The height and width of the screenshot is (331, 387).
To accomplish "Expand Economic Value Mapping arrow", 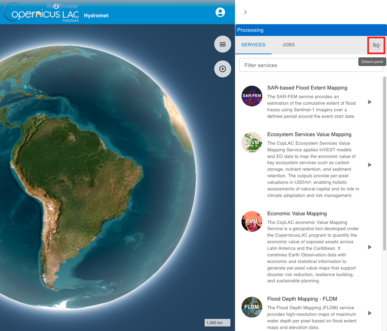I will click(370, 247).
